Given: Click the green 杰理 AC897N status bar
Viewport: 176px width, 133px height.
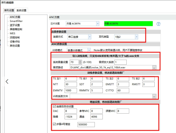Looking at the screenshot, I should pos(128,23).
